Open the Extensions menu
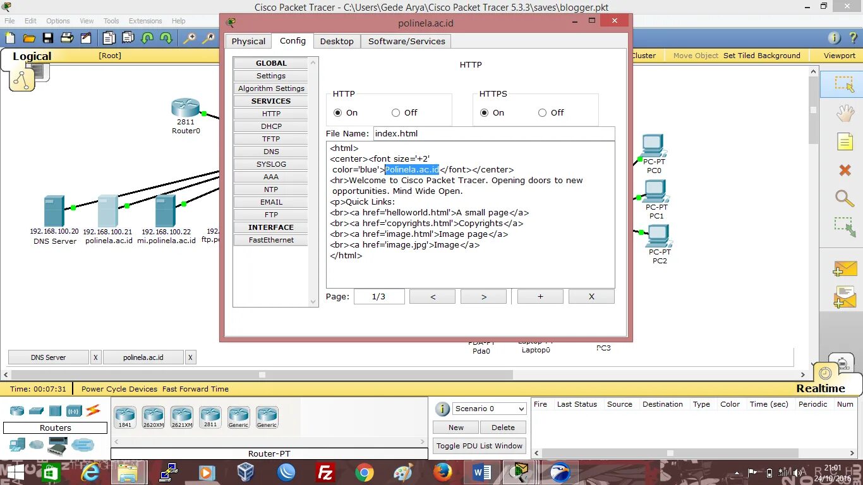Viewport: 863px width, 485px height. (145, 21)
